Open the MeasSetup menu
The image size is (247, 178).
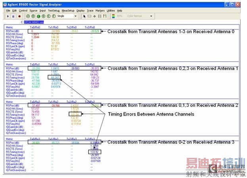[x=68, y=11]
